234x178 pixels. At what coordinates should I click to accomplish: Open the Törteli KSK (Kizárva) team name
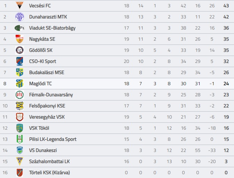click(x=49, y=172)
